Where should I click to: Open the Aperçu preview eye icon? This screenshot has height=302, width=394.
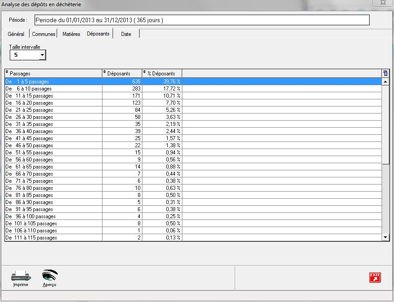(x=50, y=276)
